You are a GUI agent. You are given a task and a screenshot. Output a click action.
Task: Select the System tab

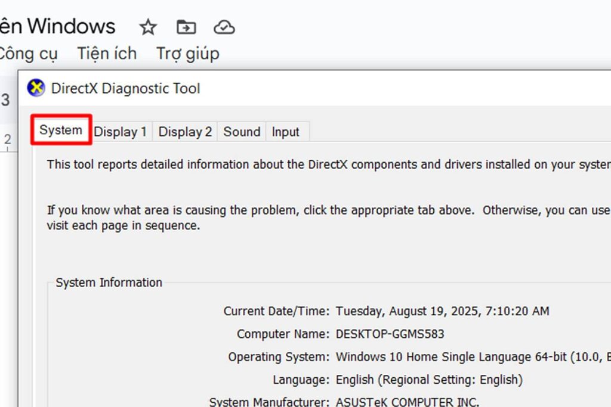pos(61,131)
